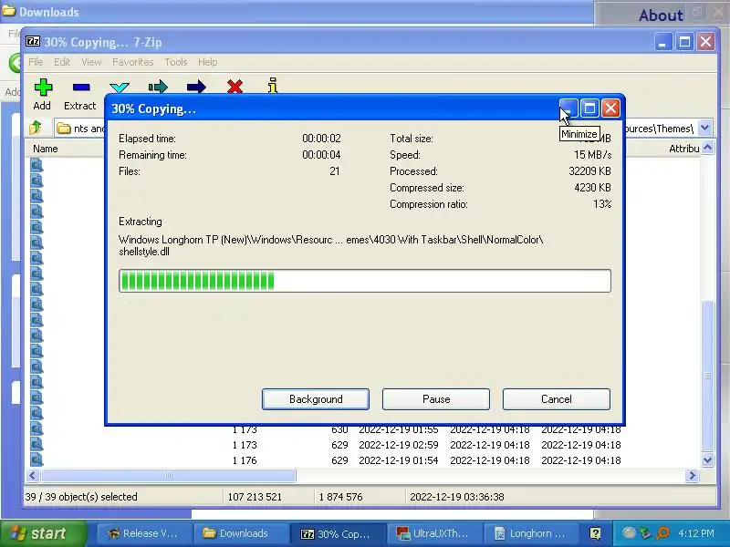Click the question mark help icon on taskbar
The image size is (730, 547).
point(595,533)
